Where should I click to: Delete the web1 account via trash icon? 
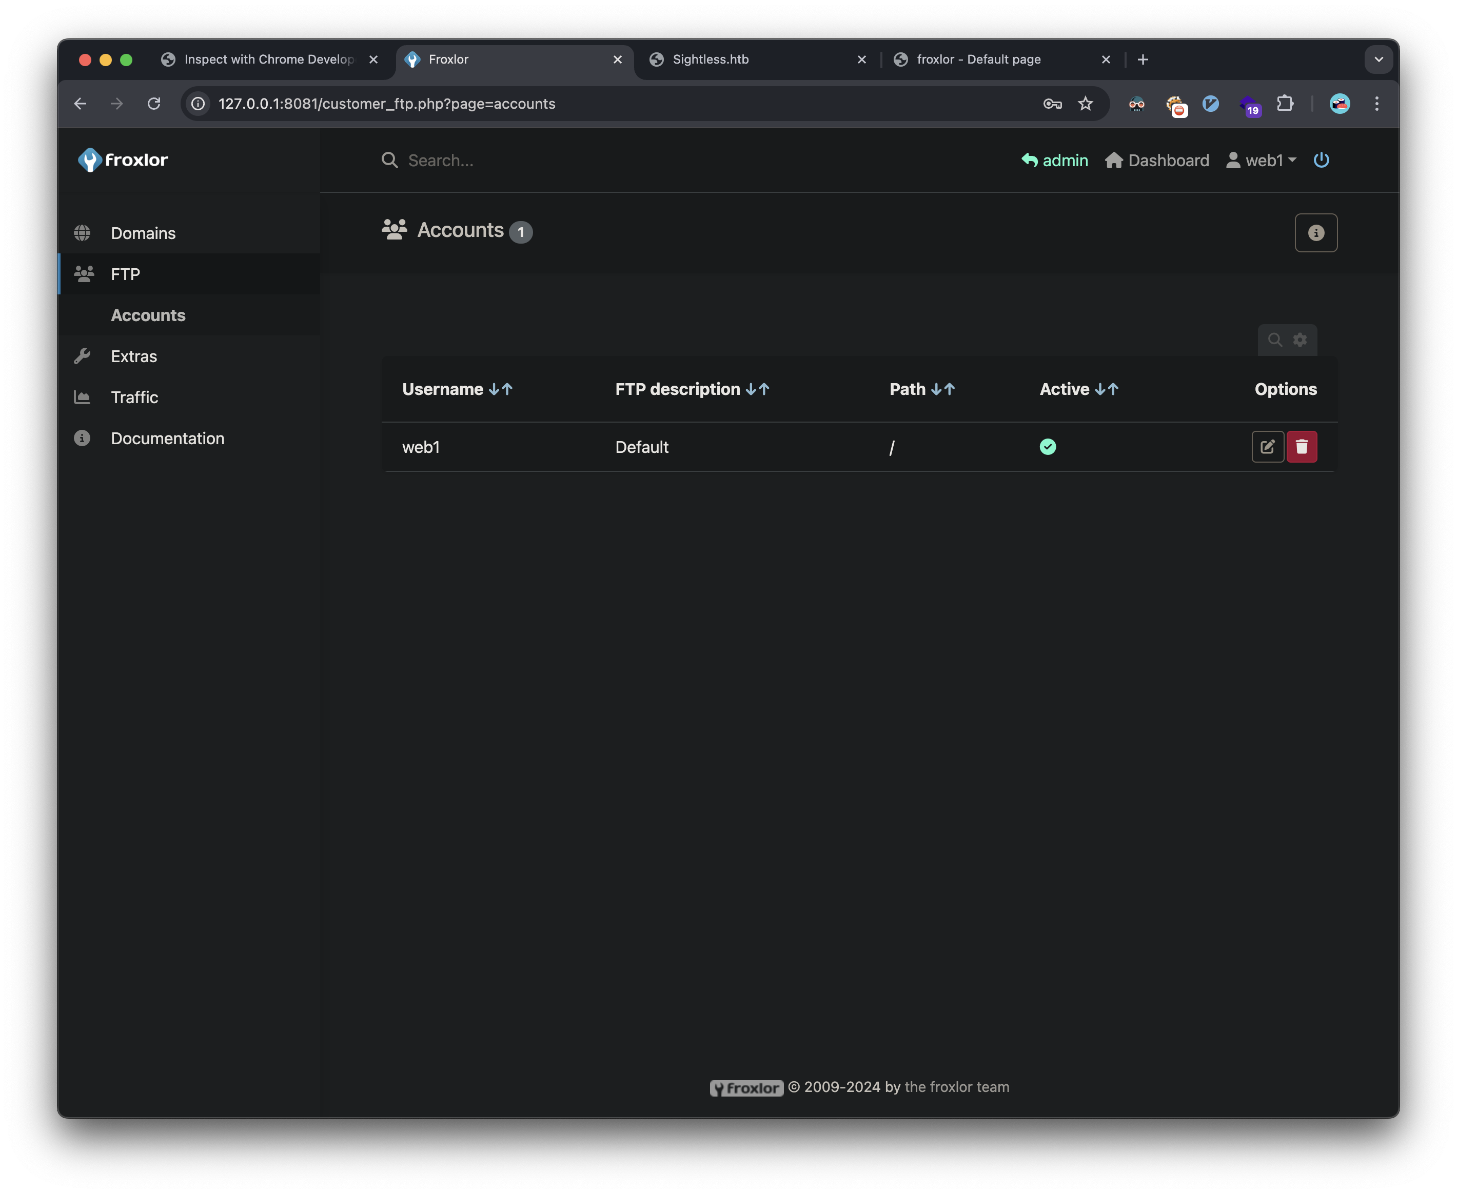[x=1302, y=446]
